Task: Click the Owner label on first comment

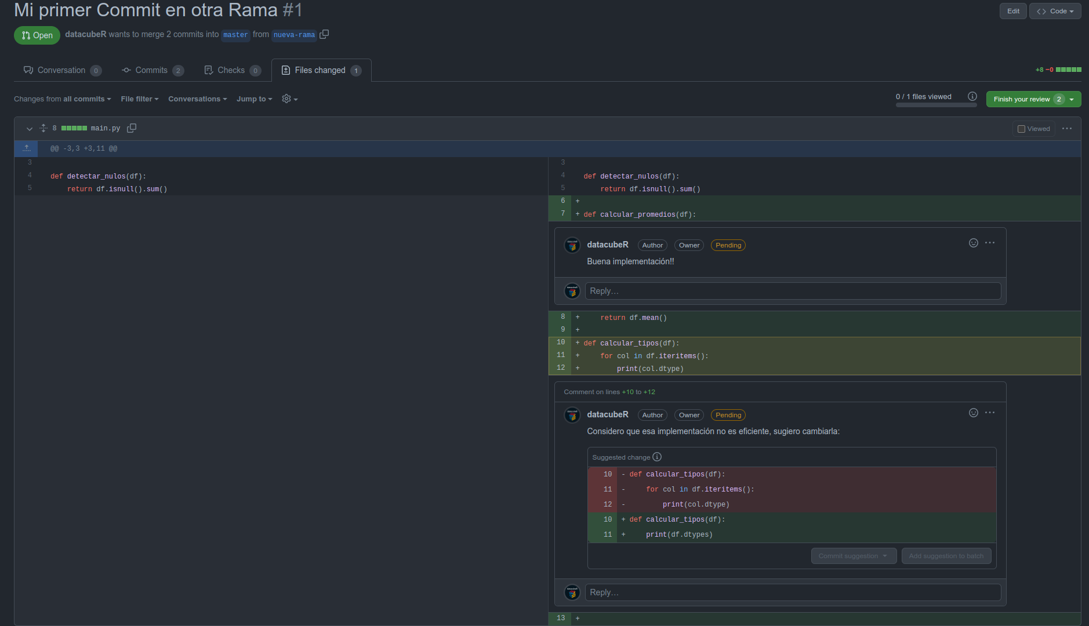Action: tap(689, 245)
